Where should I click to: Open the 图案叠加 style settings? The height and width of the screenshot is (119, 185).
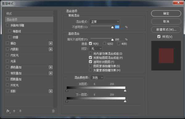coord(16,79)
